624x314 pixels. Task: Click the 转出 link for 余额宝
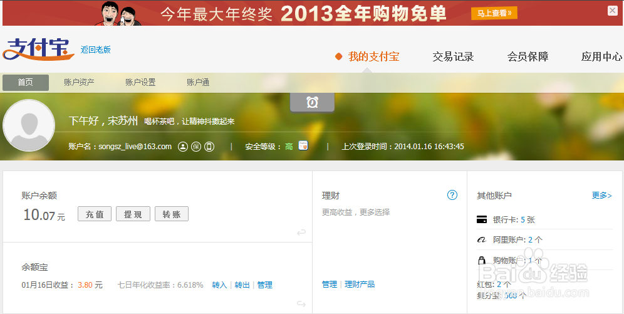tap(242, 285)
